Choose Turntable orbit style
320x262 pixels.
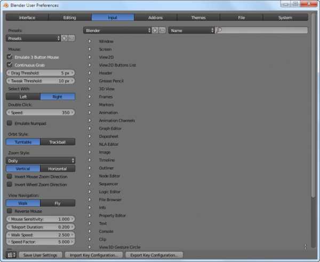click(x=23, y=142)
